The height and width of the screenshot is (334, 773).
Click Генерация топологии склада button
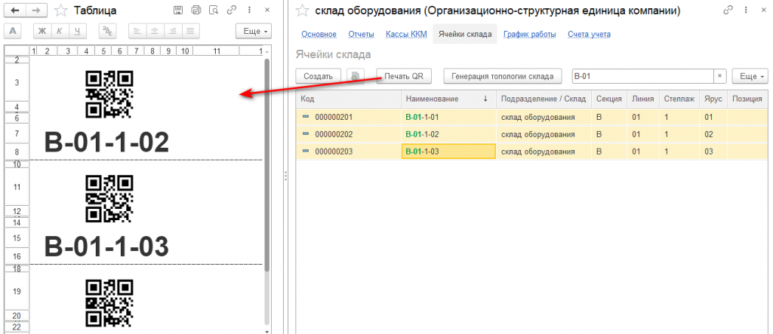coord(502,76)
